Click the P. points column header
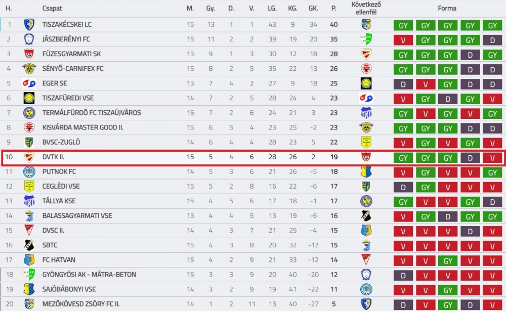The width and height of the screenshot is (506, 312). (x=333, y=9)
